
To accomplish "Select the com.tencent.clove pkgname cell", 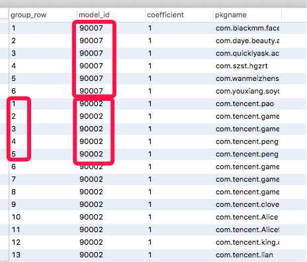I will pyautogui.click(x=247, y=204).
